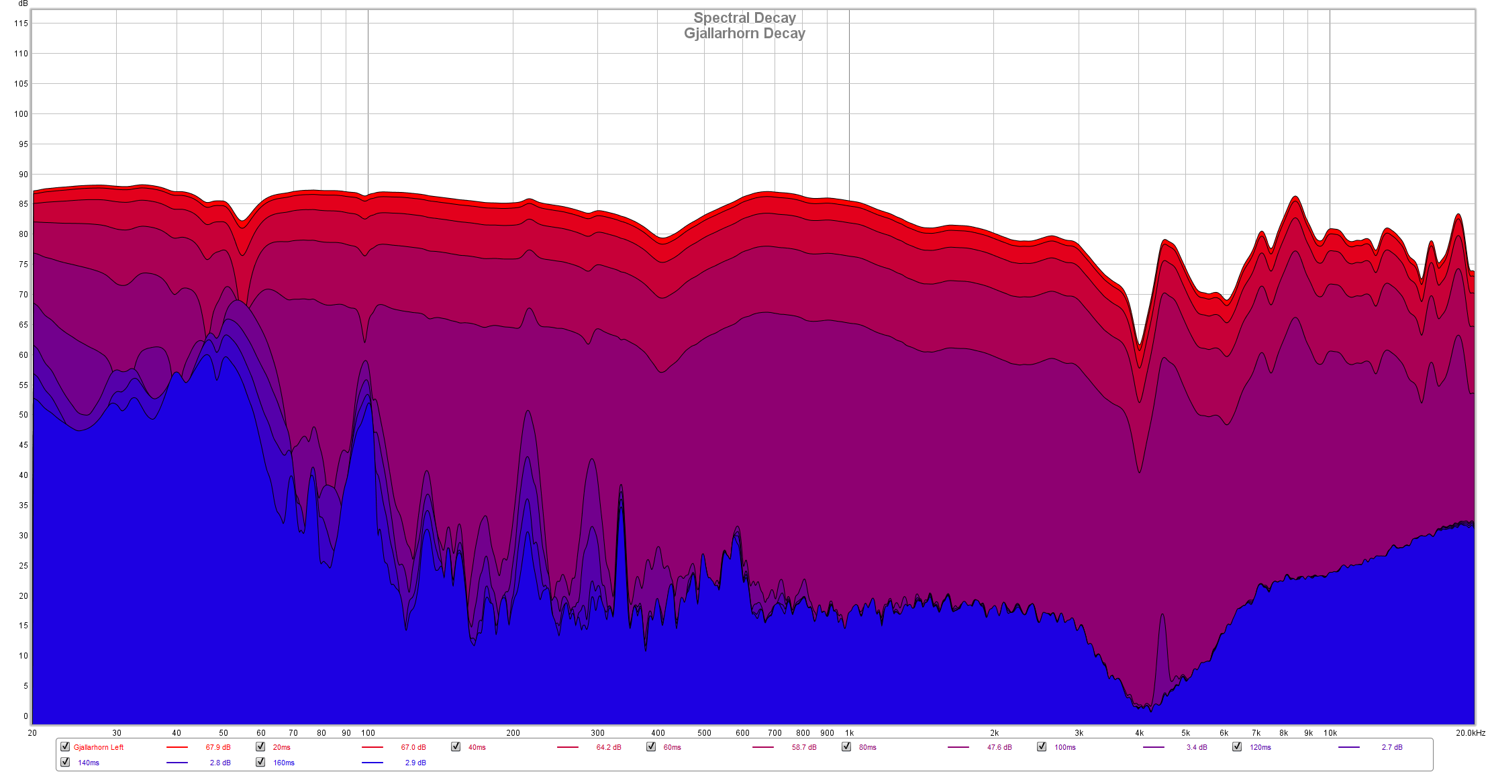
Task: Disable the 160ms slice checkbox
Action: point(260,762)
